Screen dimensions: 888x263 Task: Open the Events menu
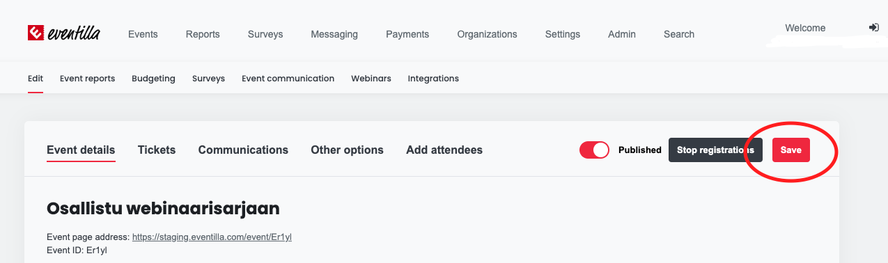pyautogui.click(x=143, y=34)
